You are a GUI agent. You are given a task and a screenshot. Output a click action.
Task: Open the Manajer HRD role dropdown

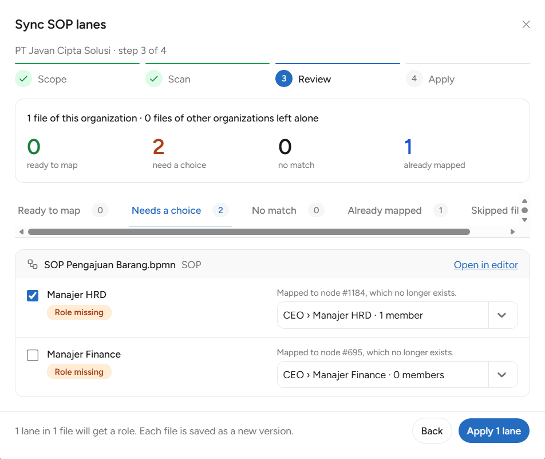397,315
